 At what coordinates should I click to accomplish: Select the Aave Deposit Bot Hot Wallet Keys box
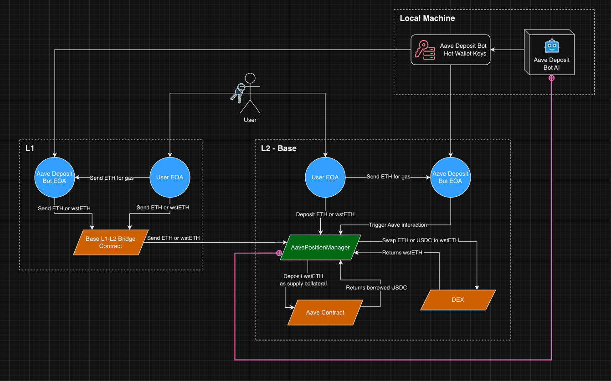point(450,50)
